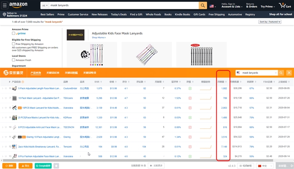
Task: Click the orange Amazon search magnifier button
Action: pyautogui.click(x=203, y=6)
